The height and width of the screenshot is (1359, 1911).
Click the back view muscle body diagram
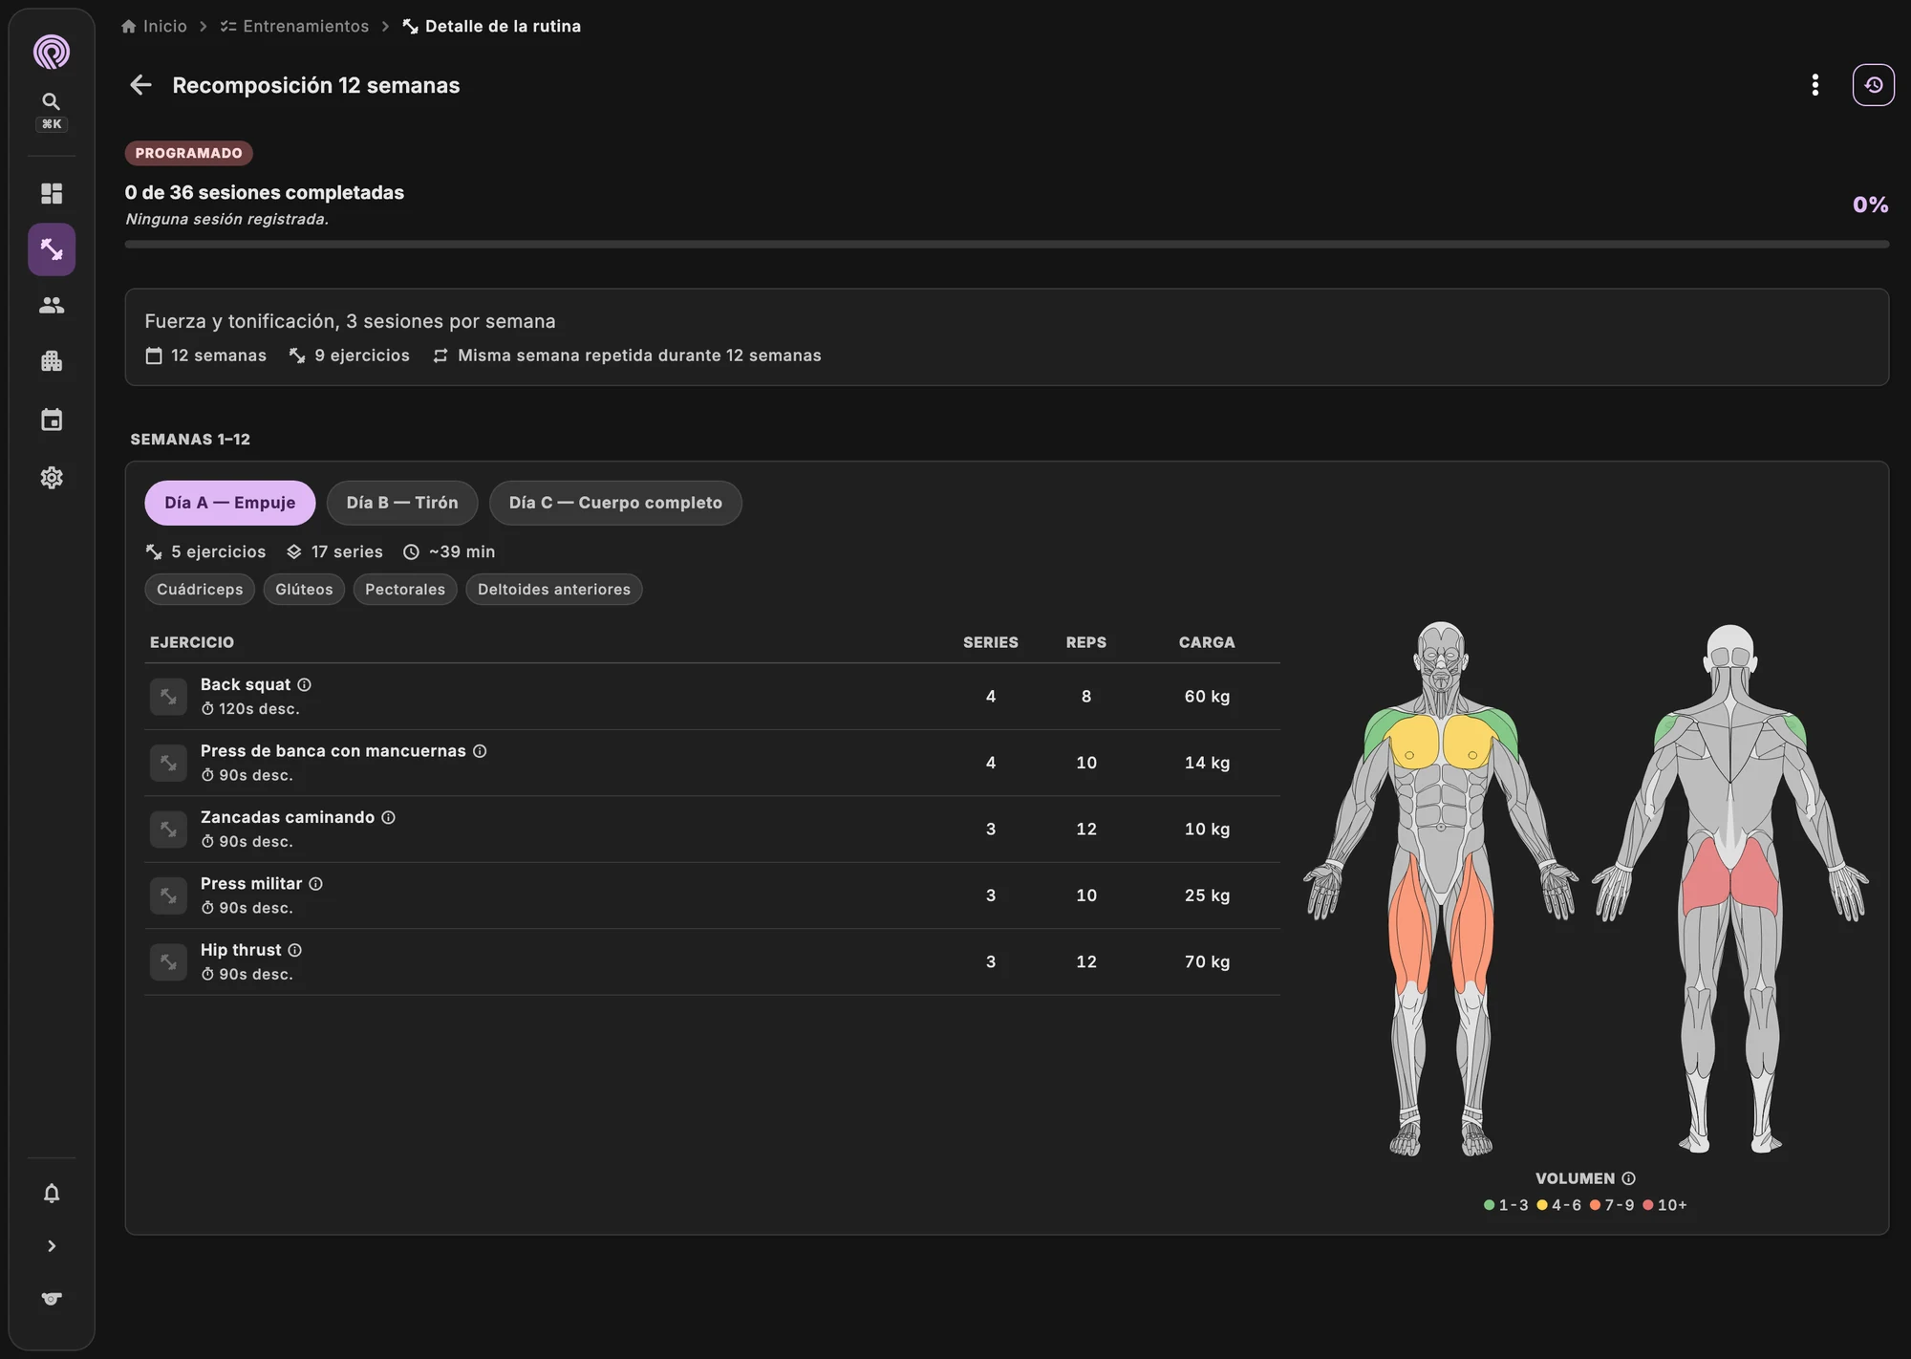coord(1730,889)
